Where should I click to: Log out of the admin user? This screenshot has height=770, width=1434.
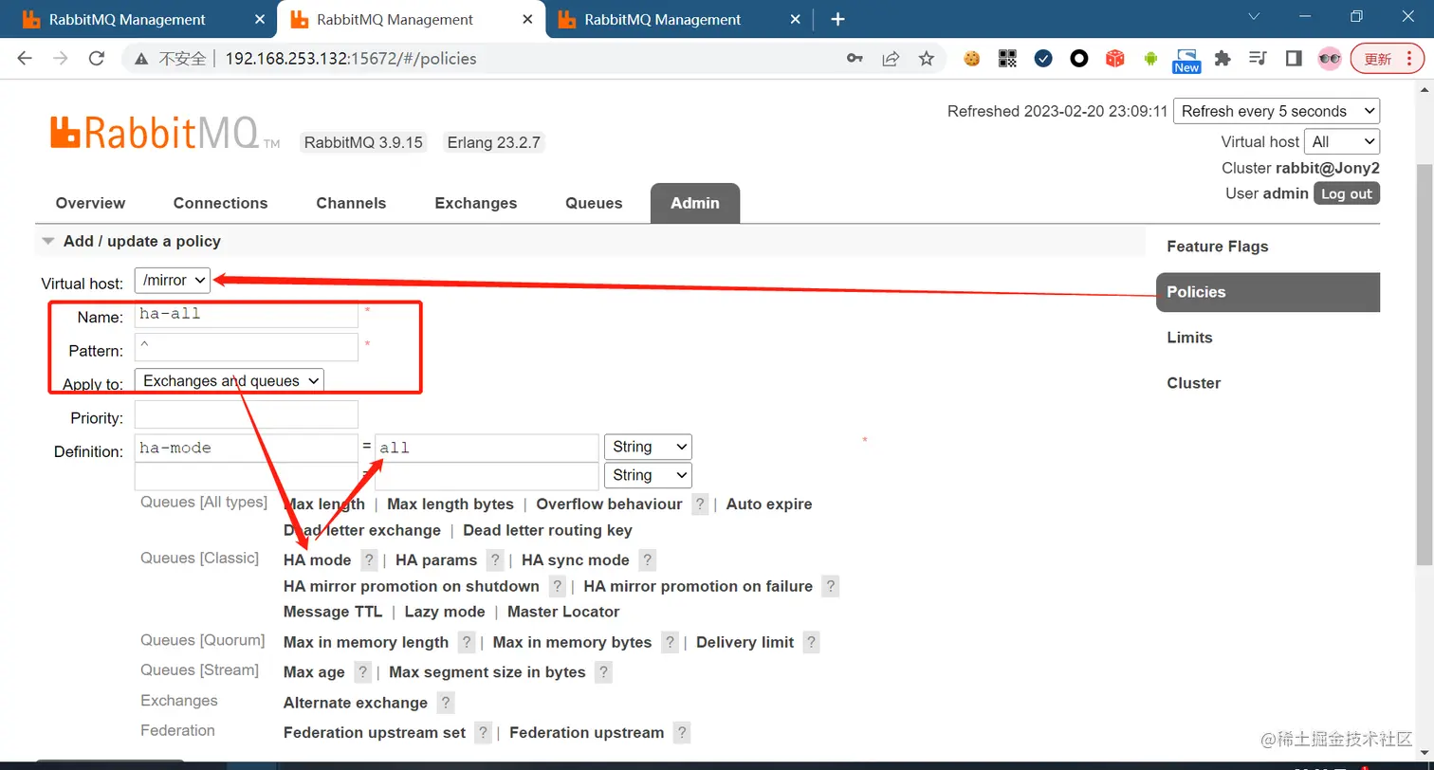[1347, 193]
